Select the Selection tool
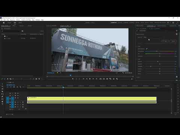Screen dimensions: 180x135 click(2, 84)
